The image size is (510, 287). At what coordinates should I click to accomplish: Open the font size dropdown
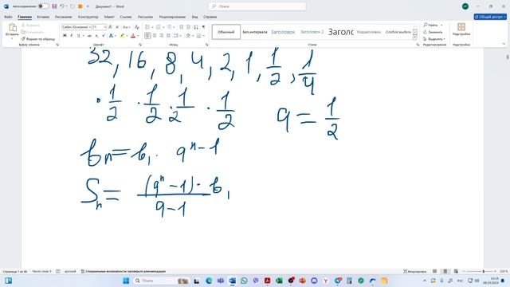104,27
